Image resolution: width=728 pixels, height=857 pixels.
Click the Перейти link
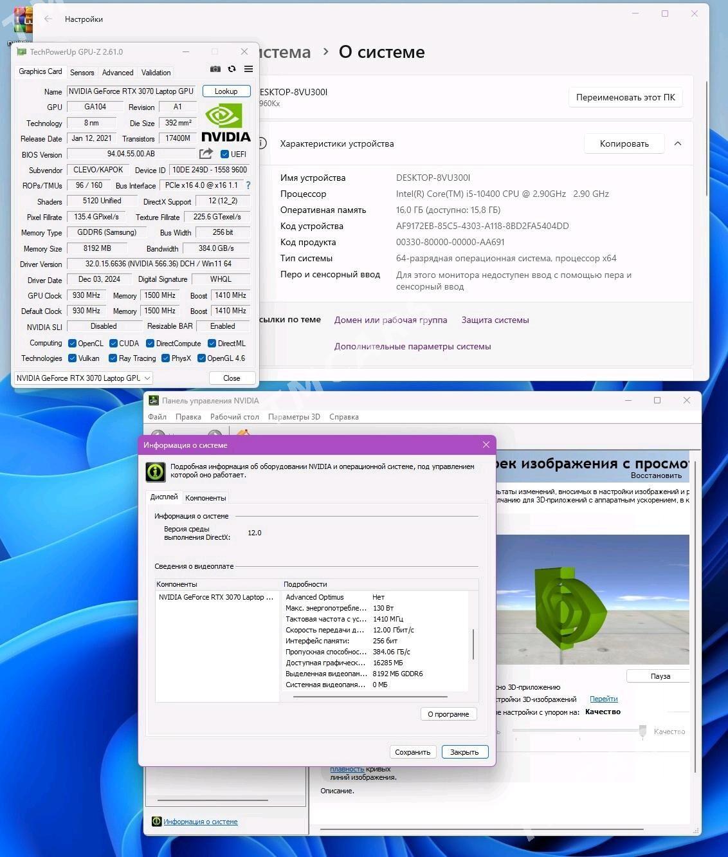603,699
